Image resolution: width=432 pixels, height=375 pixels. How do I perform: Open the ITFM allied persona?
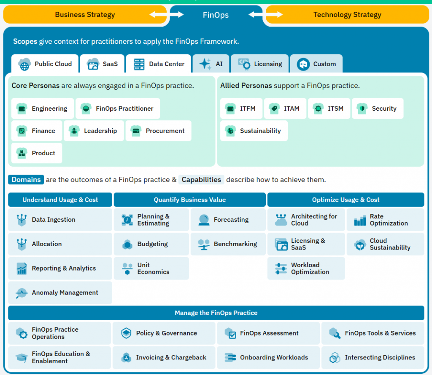(x=241, y=109)
